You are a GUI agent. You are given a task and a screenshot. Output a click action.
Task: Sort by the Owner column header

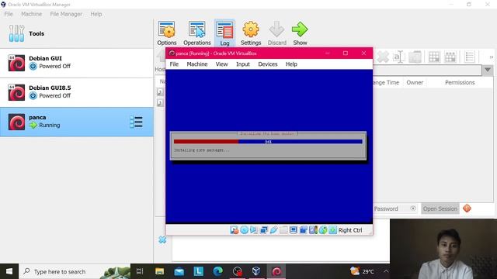(x=415, y=83)
